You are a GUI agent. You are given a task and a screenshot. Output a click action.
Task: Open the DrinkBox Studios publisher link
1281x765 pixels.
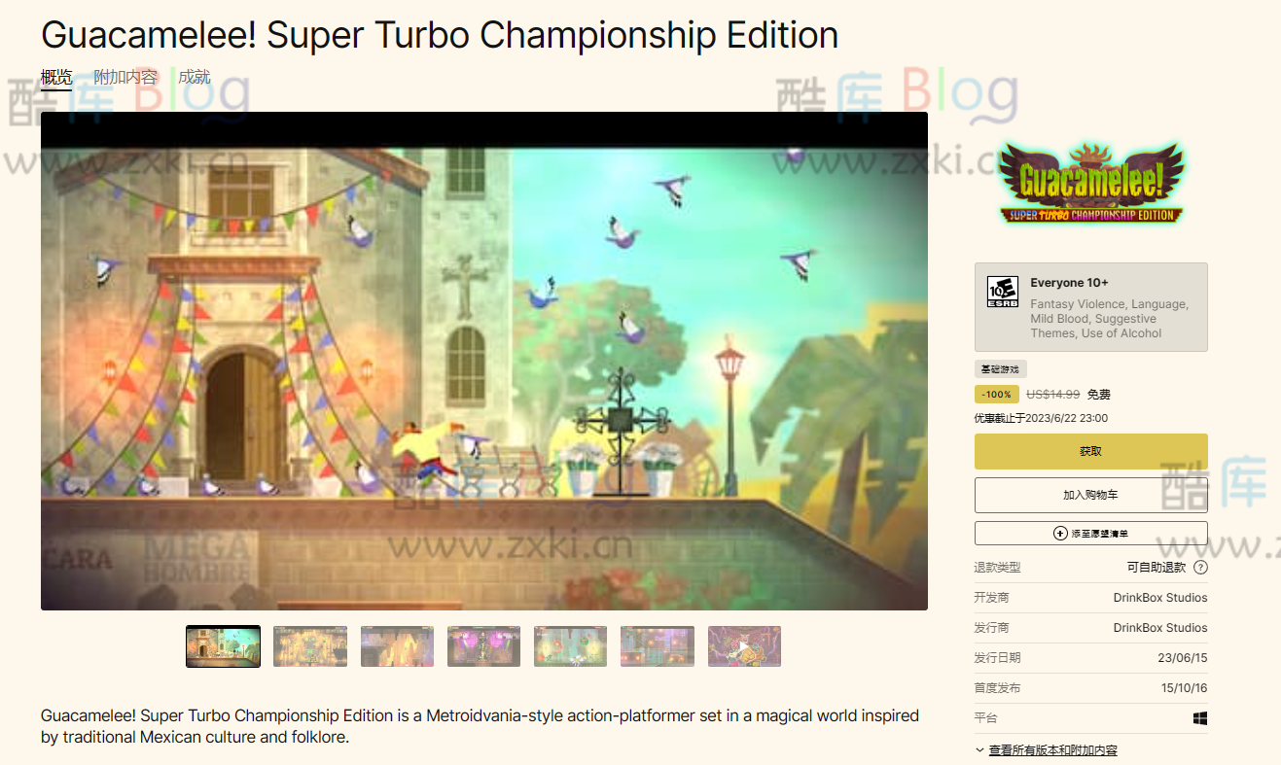pos(1160,628)
